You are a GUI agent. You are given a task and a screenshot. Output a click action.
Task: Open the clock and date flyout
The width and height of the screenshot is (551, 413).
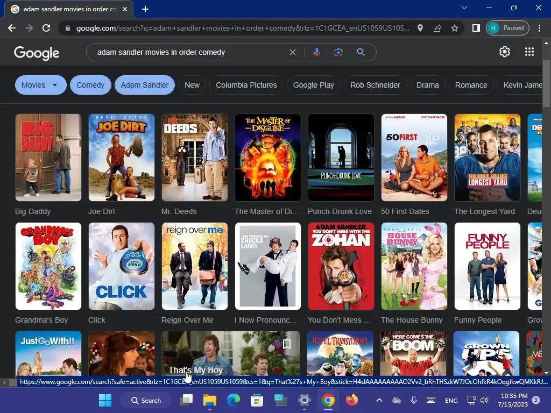click(x=514, y=400)
